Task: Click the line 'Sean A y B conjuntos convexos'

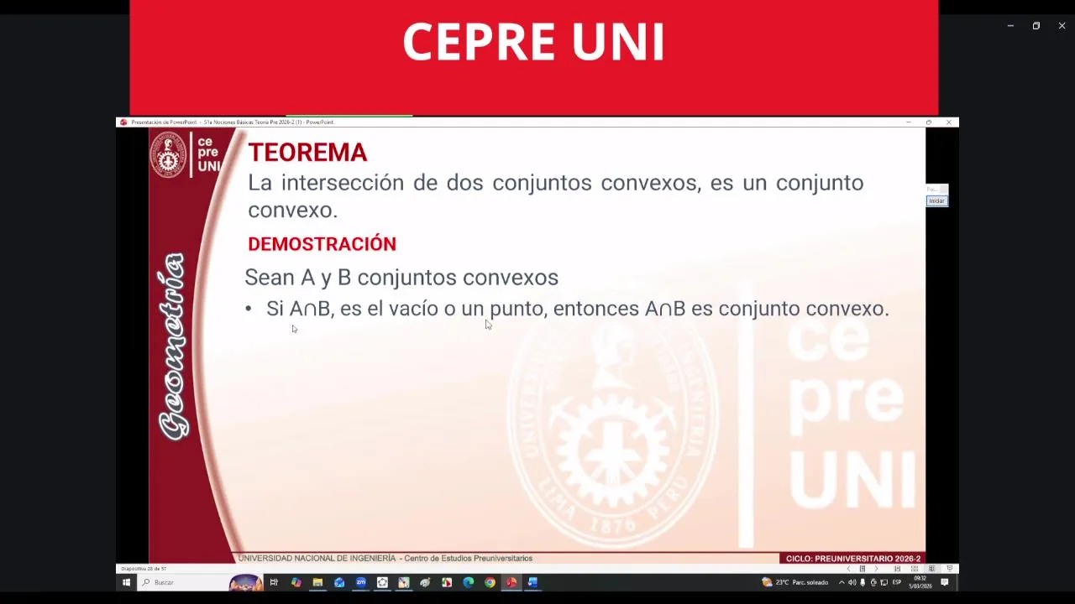Action: tap(401, 278)
